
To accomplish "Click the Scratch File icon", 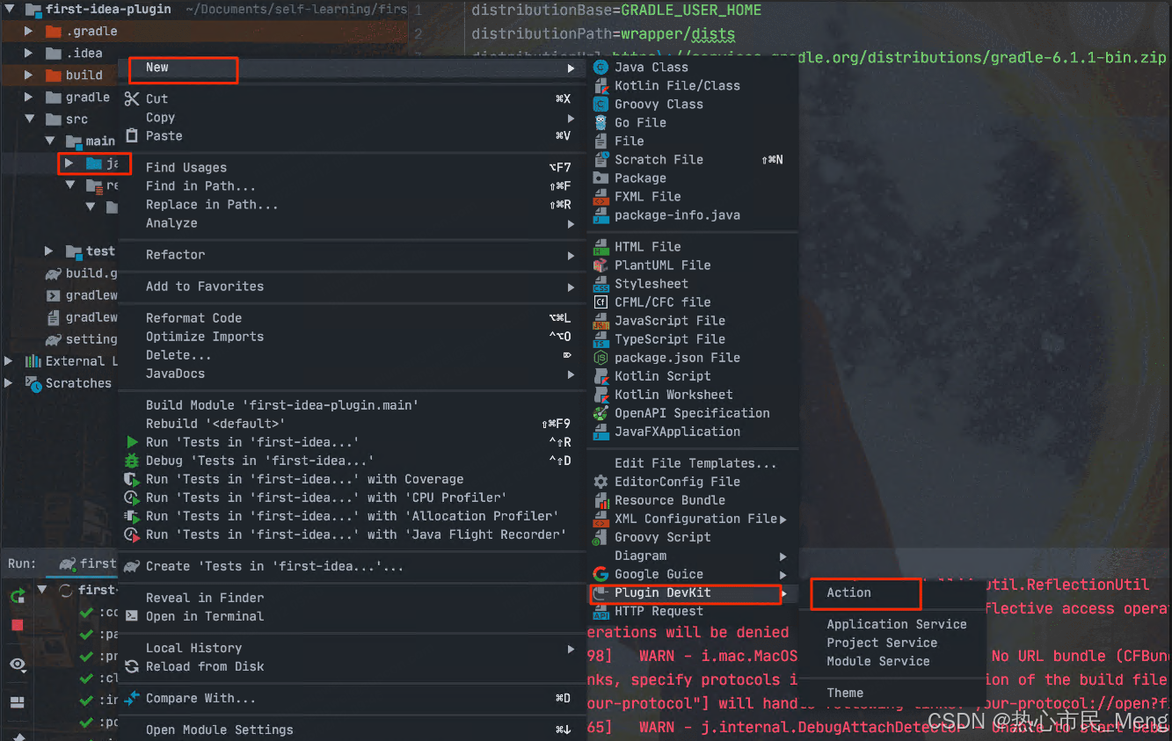I will (x=601, y=159).
